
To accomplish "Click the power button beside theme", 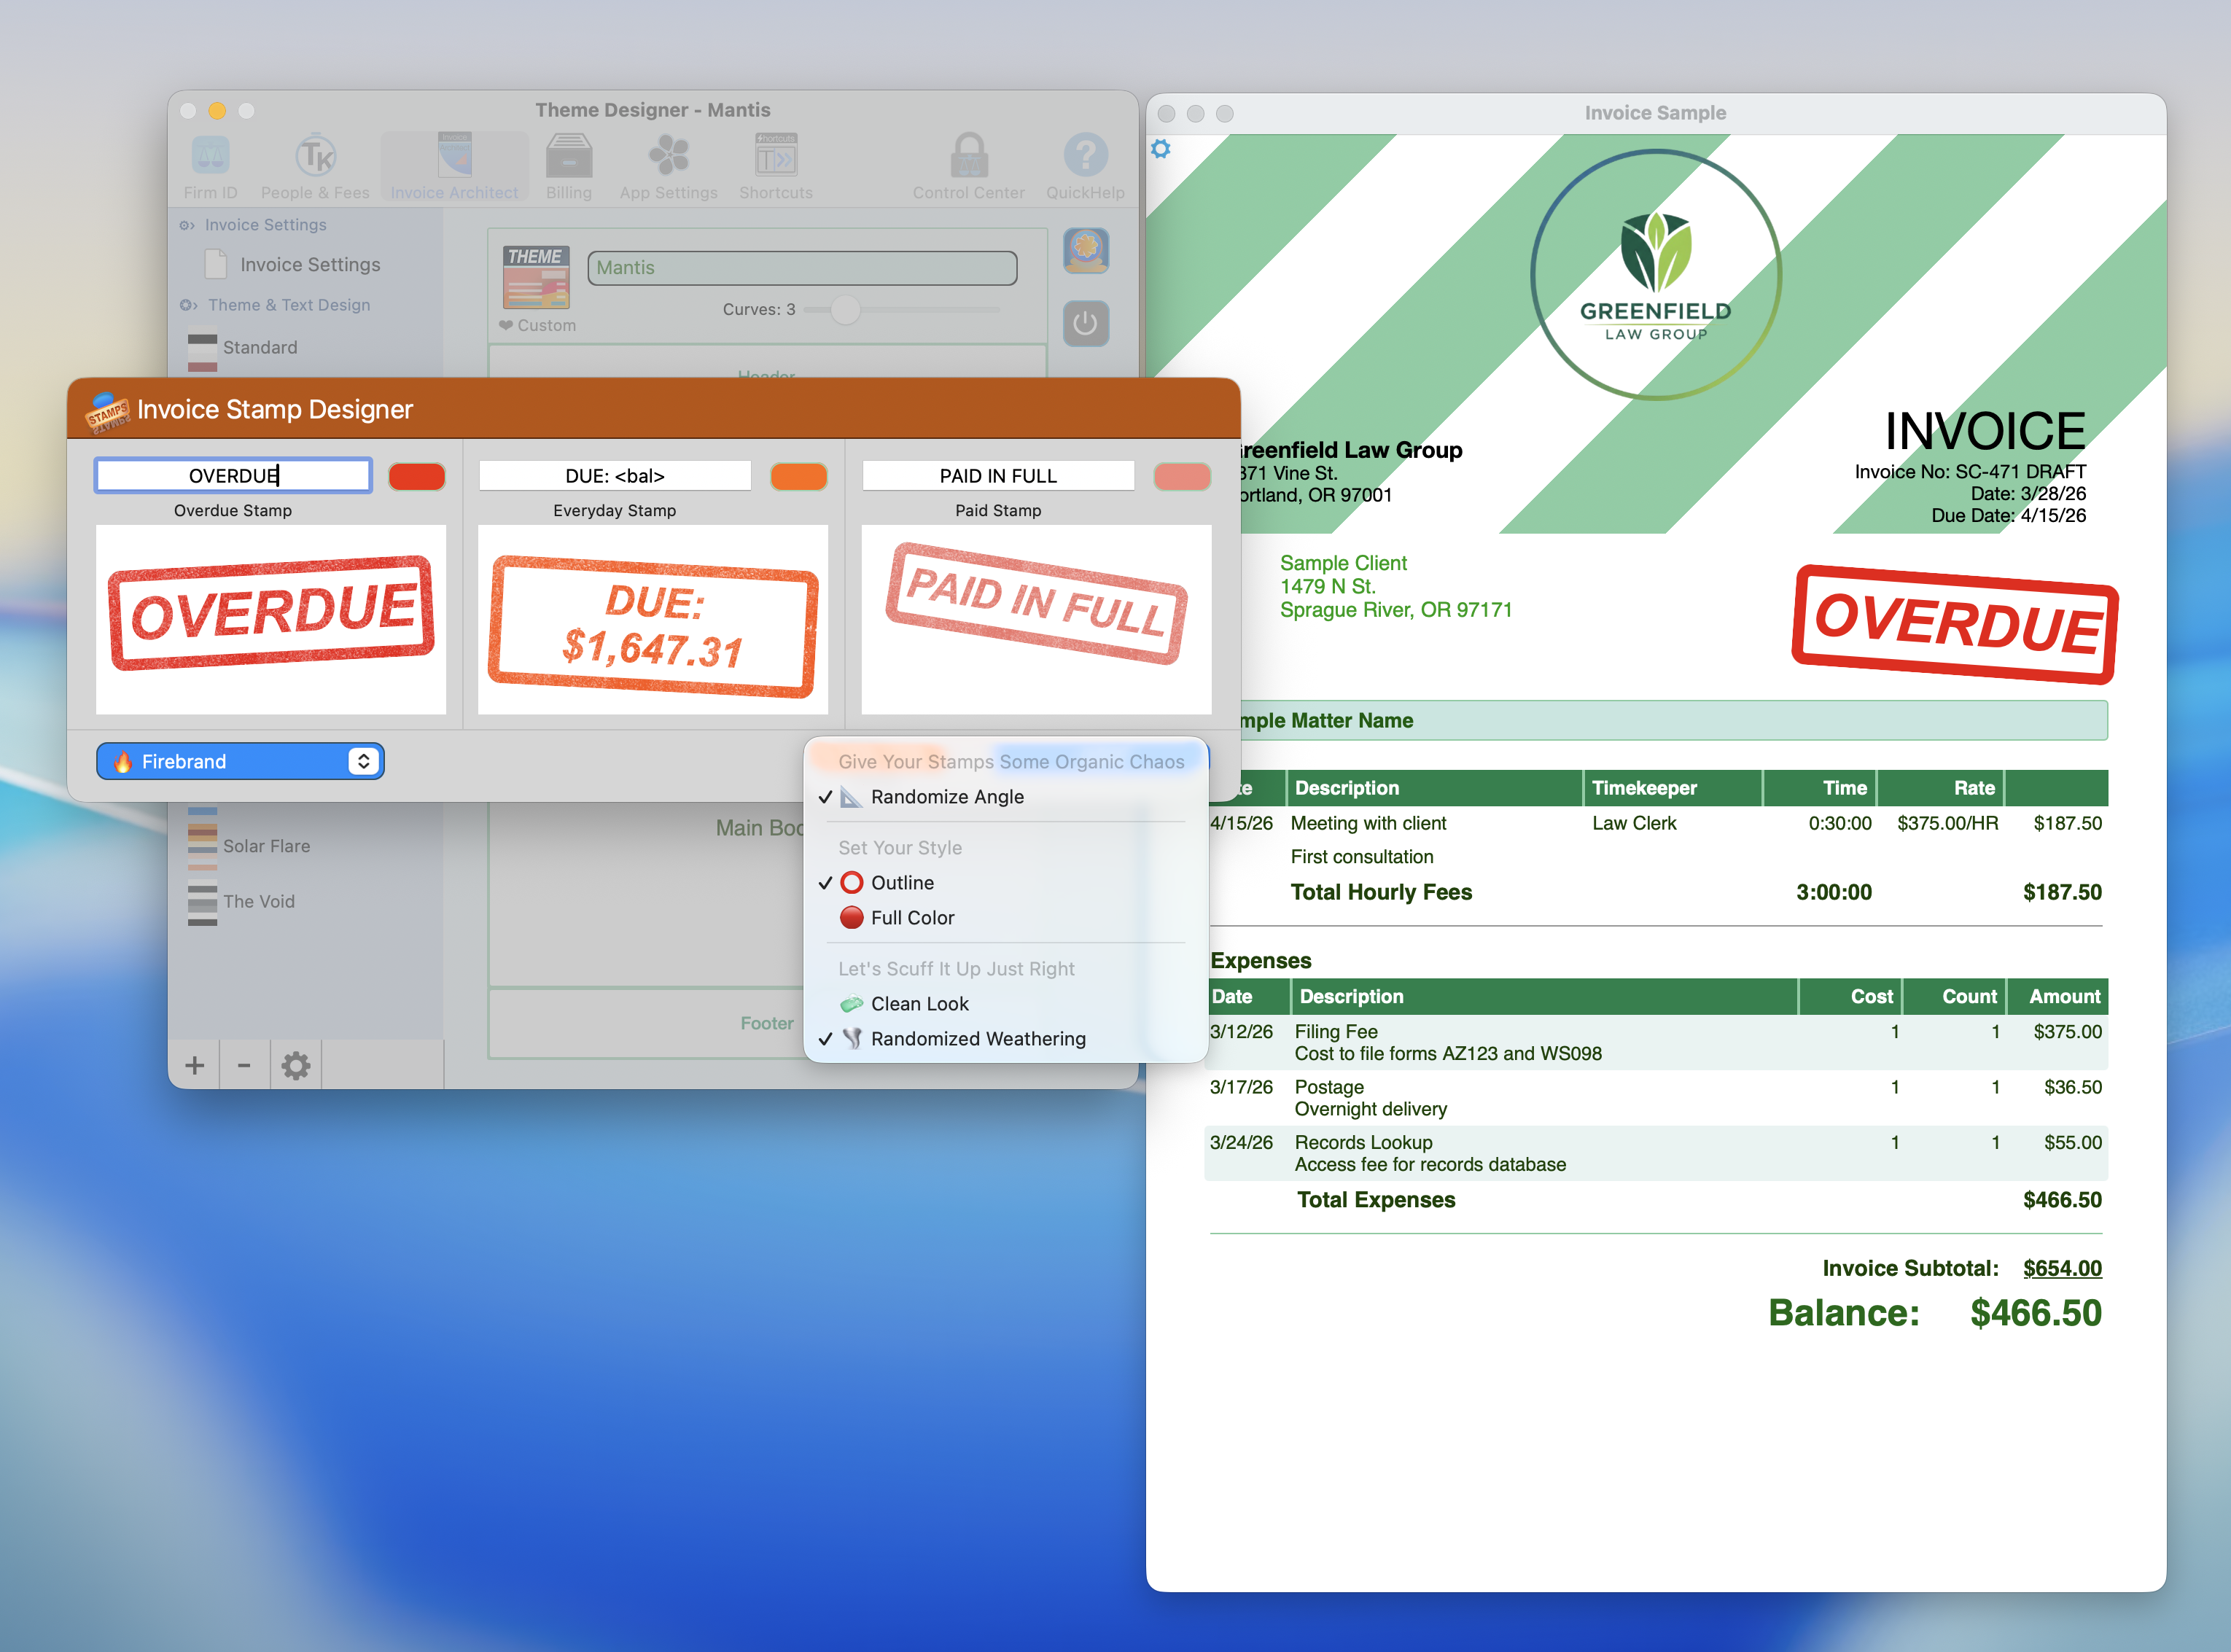I will 1086,323.
